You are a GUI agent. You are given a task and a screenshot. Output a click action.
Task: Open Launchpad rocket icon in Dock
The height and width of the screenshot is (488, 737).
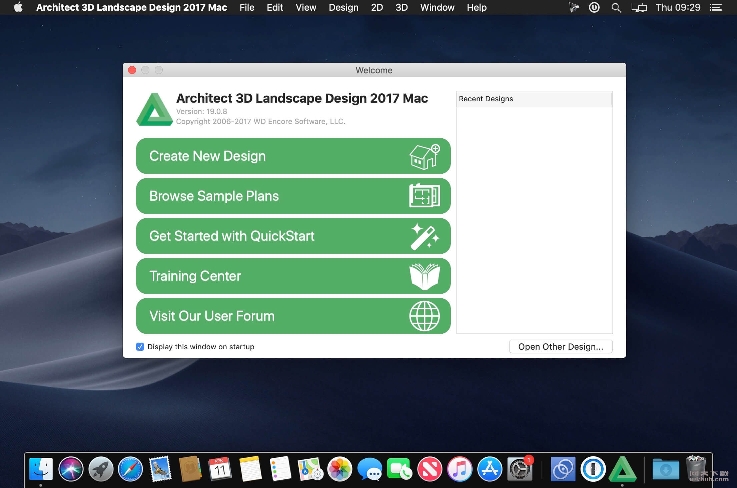tap(101, 469)
